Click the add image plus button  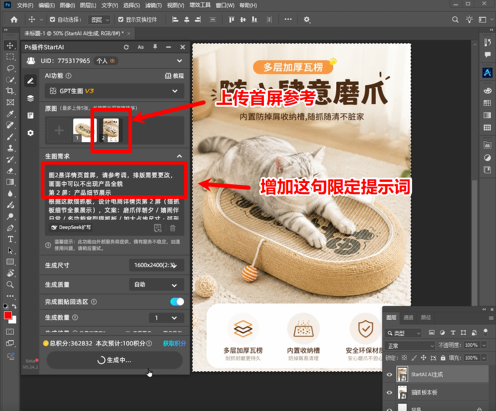click(x=59, y=130)
